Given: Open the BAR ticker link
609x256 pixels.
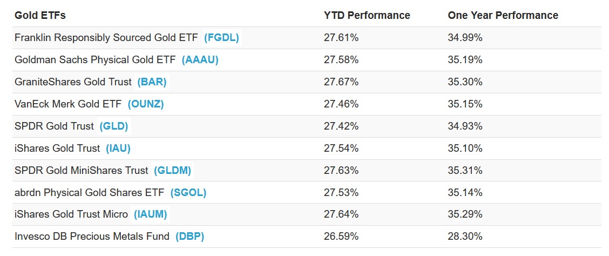Looking at the screenshot, I should (152, 82).
